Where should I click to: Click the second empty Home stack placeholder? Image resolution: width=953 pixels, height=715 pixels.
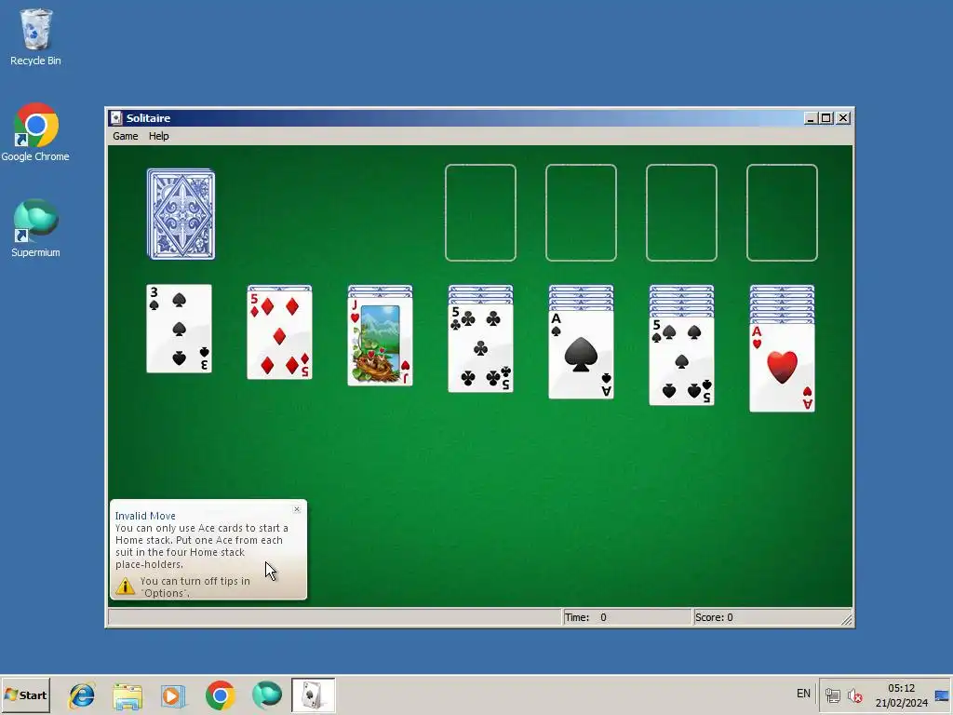pyautogui.click(x=581, y=213)
